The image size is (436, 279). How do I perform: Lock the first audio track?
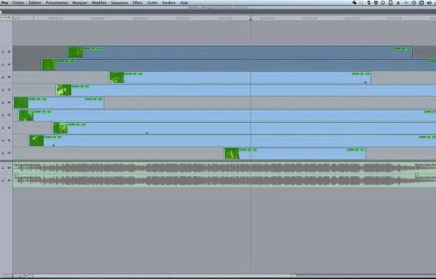click(x=3, y=168)
